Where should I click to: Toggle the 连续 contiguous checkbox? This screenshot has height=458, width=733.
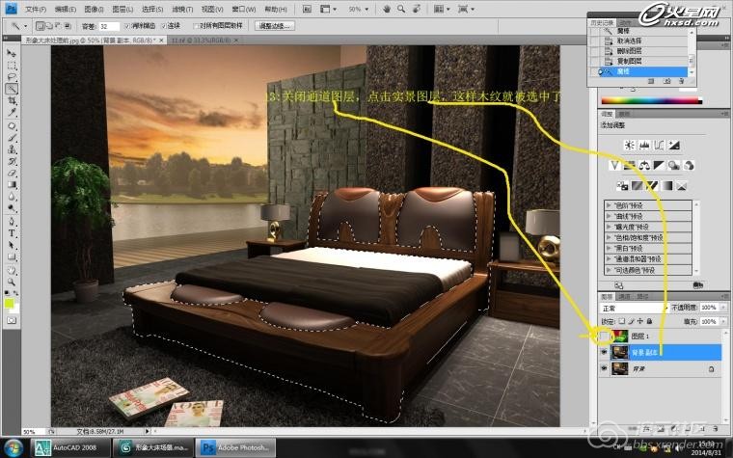coord(164,26)
